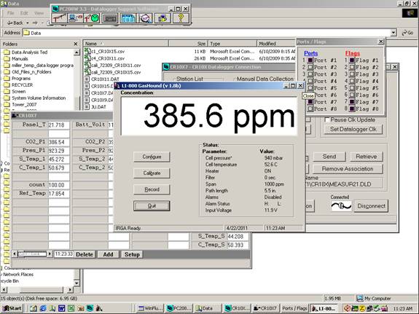
Task: Toggle Flag #8 checkbox
Action: click(352, 109)
